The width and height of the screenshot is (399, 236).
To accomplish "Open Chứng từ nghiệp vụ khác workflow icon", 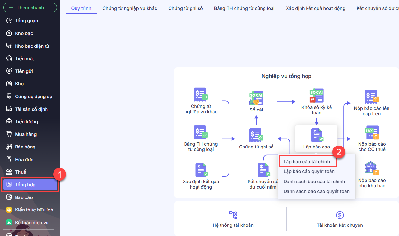I will coord(201,95).
